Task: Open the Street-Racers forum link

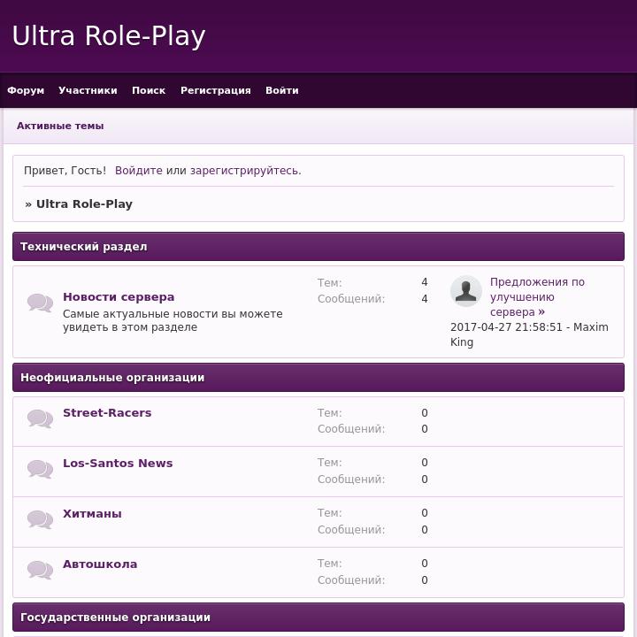Action: point(107,413)
